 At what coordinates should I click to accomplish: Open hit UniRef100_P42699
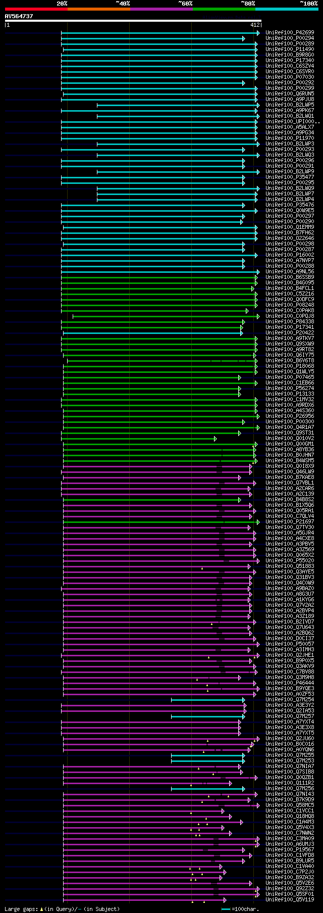coord(290,33)
